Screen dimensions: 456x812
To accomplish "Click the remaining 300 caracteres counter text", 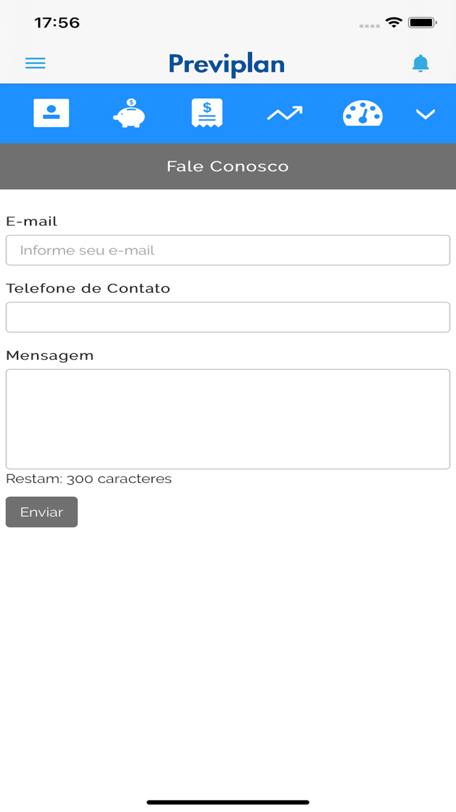I will (x=89, y=479).
